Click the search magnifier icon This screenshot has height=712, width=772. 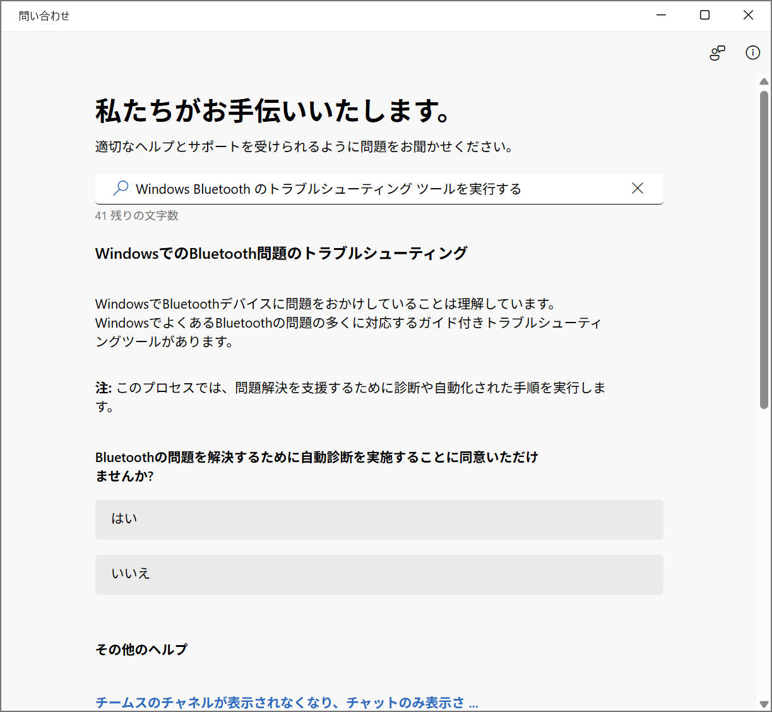click(120, 188)
